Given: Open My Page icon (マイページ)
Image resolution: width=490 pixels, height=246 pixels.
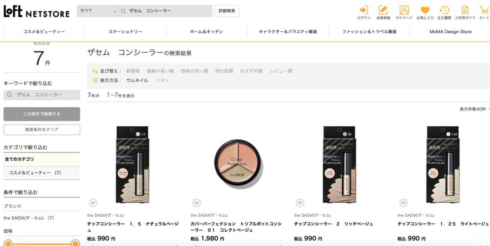Looking at the screenshot, I should point(404,13).
